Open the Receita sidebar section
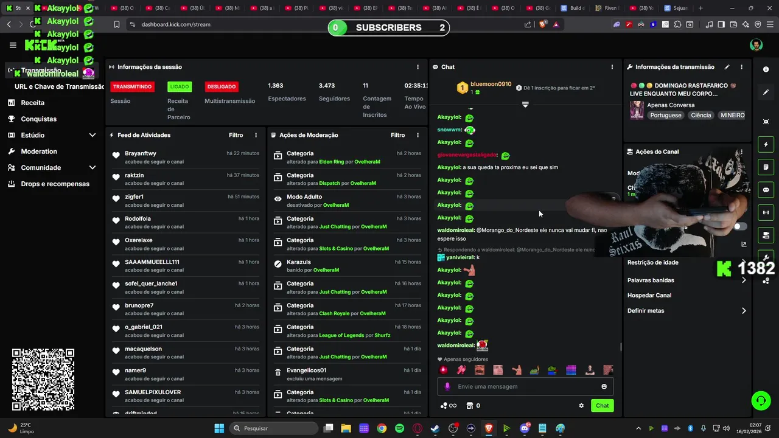 coord(32,103)
